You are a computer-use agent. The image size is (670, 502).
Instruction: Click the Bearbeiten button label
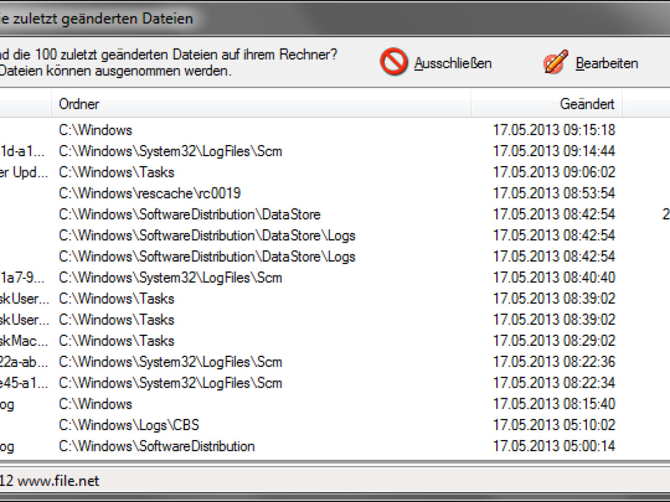[x=607, y=64]
